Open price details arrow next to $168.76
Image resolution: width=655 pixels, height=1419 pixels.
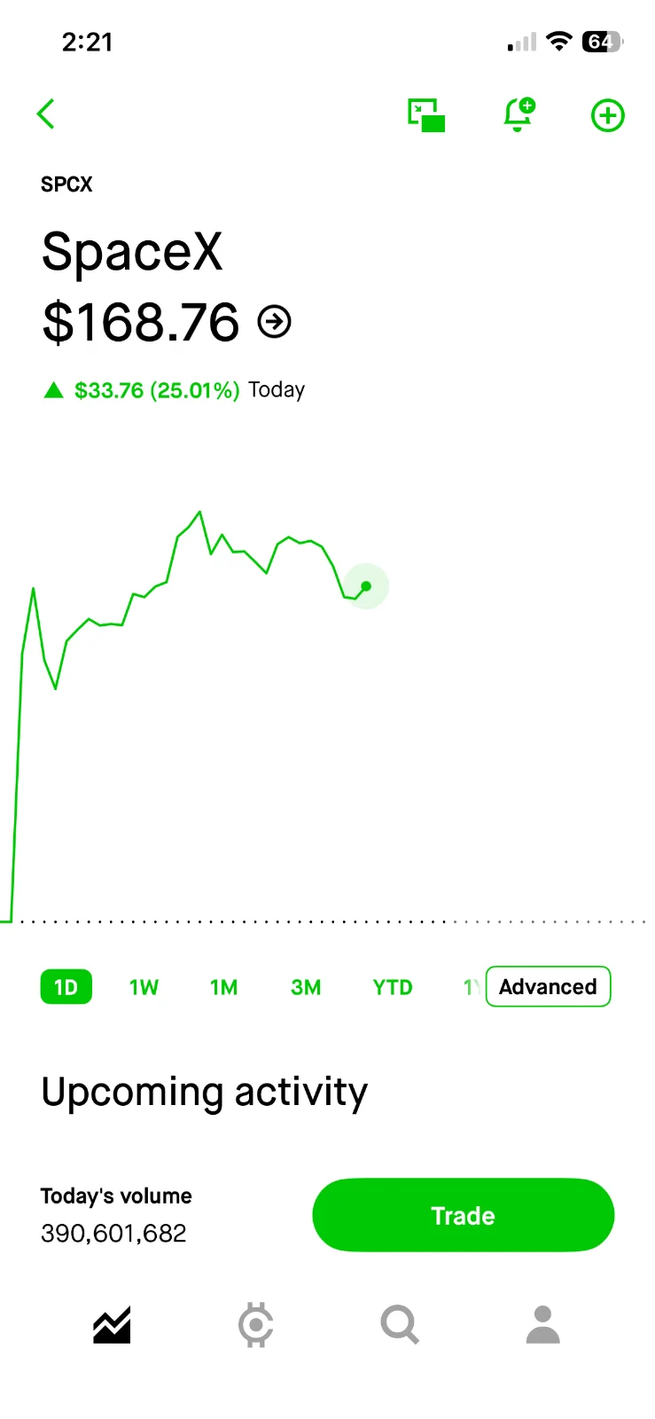click(x=274, y=322)
